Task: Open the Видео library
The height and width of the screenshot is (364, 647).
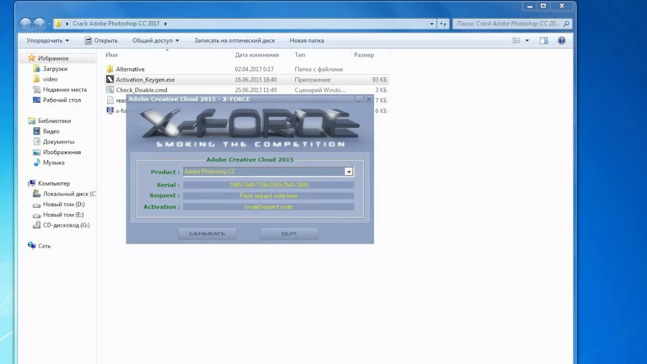Action: (x=51, y=131)
